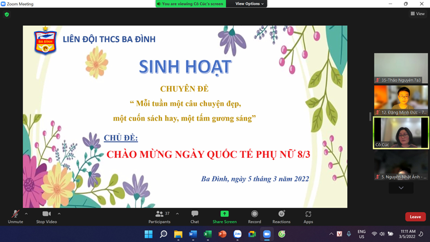Open Wi-Fi network tray icon
The width and height of the screenshot is (430, 242).
pyautogui.click(x=374, y=234)
